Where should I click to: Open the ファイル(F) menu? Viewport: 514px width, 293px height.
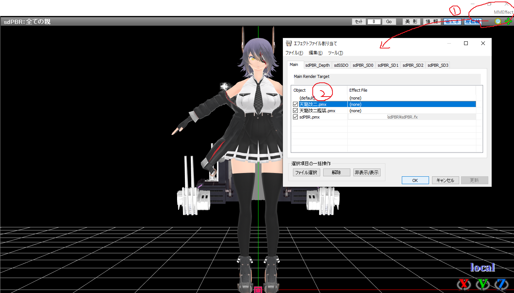[x=294, y=53]
